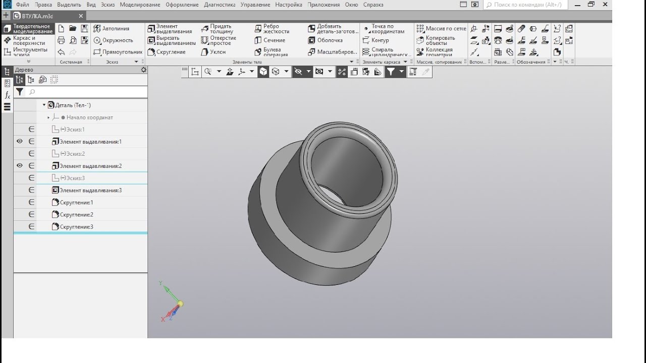Click the print icon
646x363 pixels.
(x=61, y=40)
